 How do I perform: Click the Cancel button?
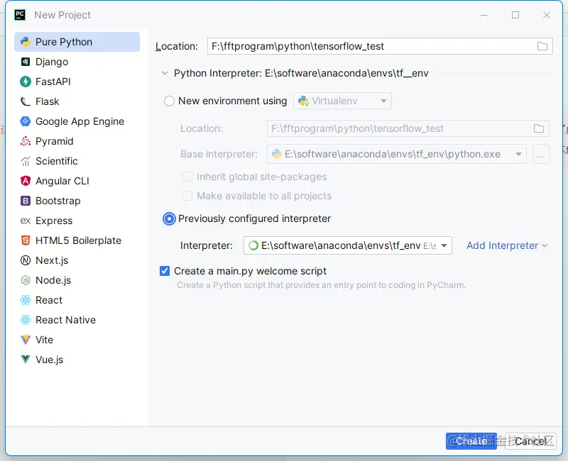530,441
